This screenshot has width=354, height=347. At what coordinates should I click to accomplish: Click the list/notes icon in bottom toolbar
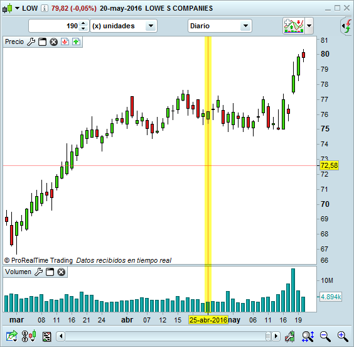click(46, 336)
